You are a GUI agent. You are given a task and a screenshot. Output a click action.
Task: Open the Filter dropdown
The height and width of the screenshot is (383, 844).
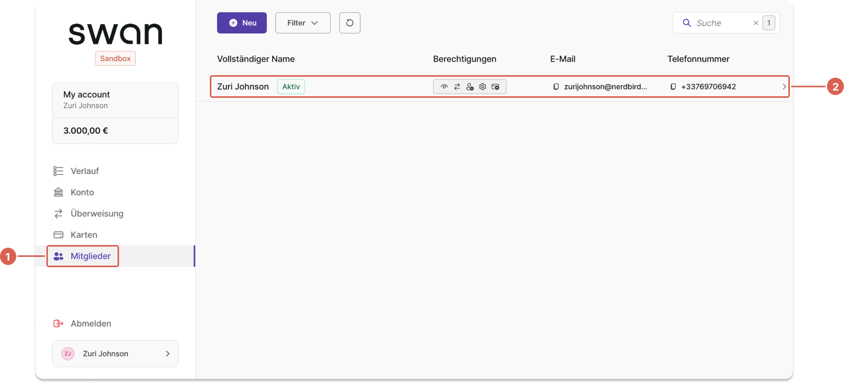(x=303, y=23)
